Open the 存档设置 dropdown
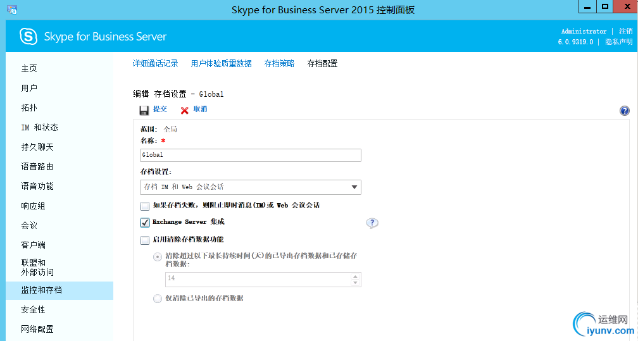The height and width of the screenshot is (341, 638). click(250, 187)
